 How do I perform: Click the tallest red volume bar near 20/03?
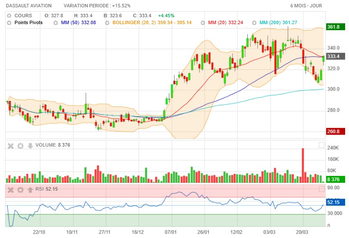303,166
